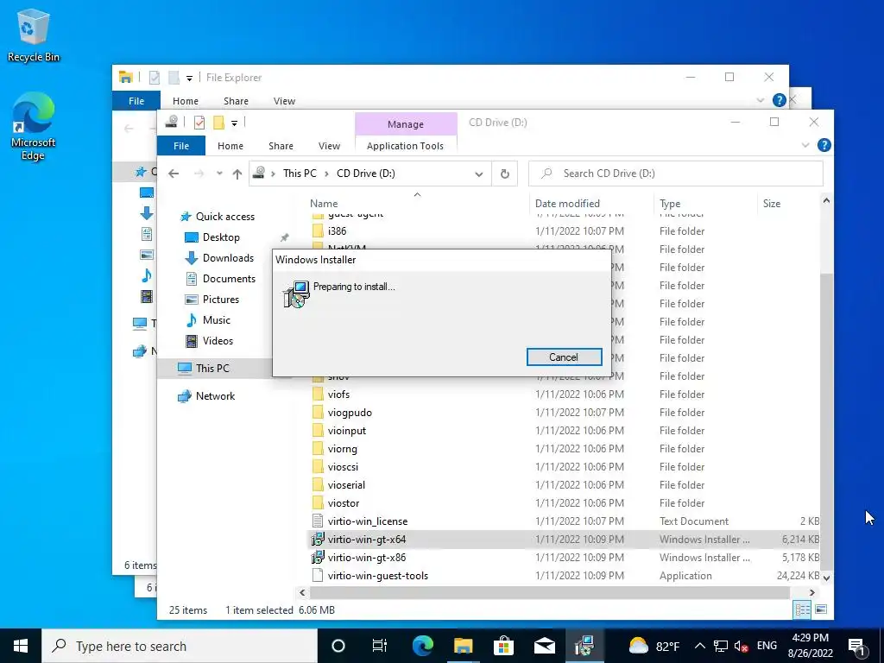This screenshot has width=884, height=663.
Task: Open File Explorer from taskbar
Action: click(463, 646)
